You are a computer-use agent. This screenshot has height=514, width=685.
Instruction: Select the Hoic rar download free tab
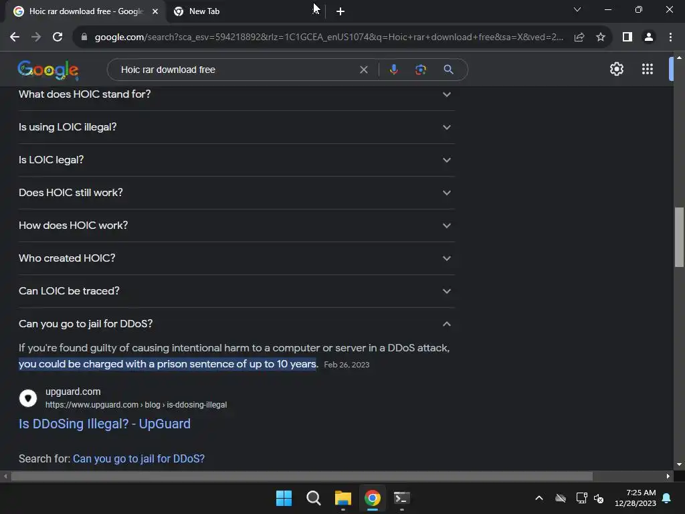coord(86,11)
